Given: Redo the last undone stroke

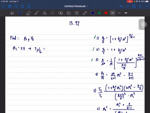Looking at the screenshot, I should click(x=127, y=6).
